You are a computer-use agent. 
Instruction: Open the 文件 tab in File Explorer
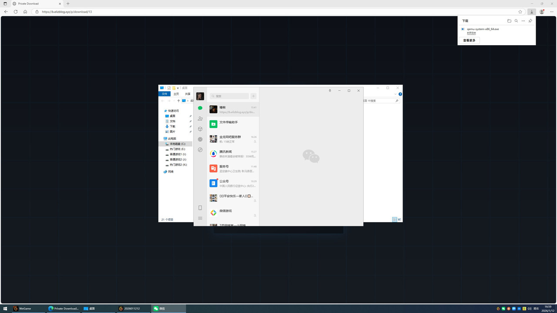point(164,94)
